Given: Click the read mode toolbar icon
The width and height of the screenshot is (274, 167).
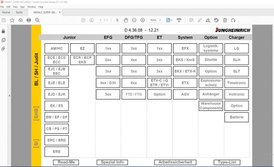Looking at the screenshot, I should pos(179,20).
